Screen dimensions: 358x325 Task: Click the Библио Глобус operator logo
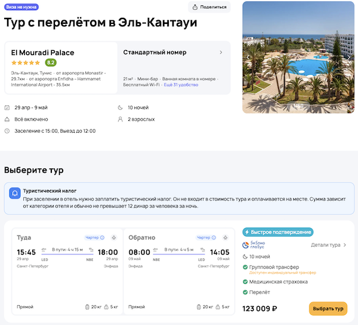tap(259, 245)
